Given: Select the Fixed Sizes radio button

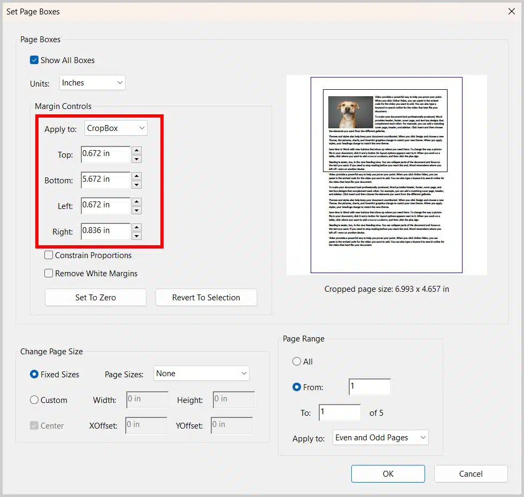Looking at the screenshot, I should [34, 374].
